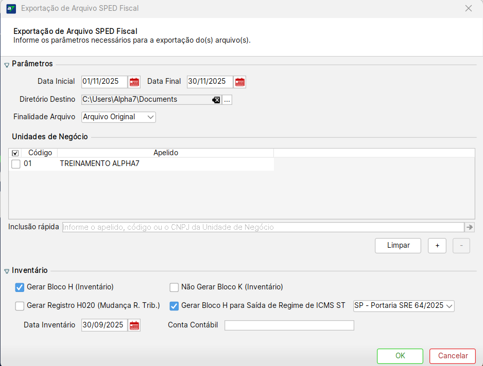The width and height of the screenshot is (483, 366).
Task: Open calendar picker for Data Inicial
Action: 134,82
